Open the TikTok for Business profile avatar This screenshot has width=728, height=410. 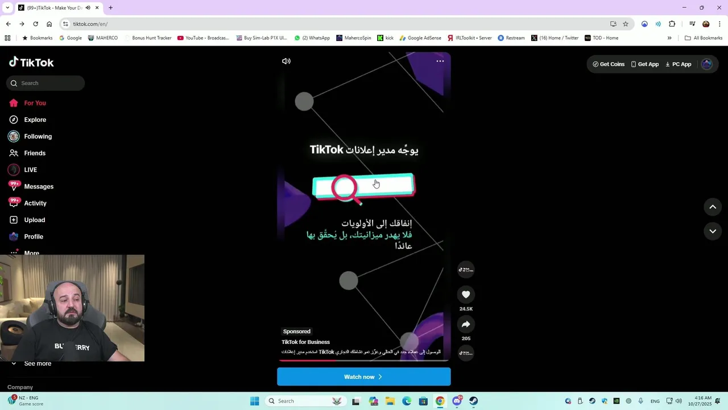point(466,269)
